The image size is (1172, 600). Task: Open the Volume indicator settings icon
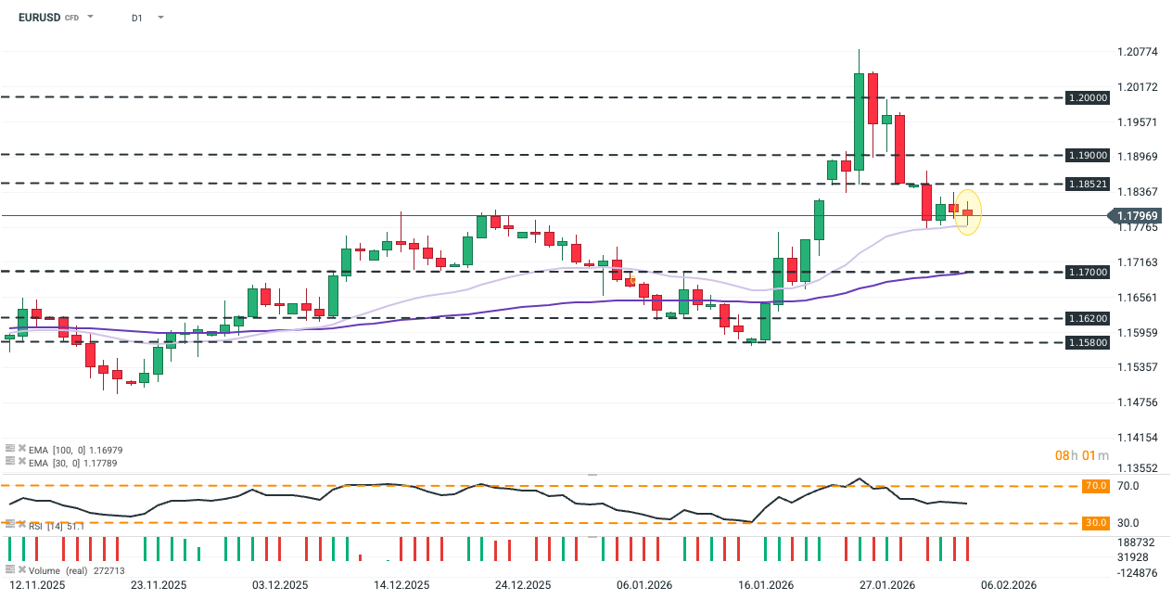point(10,568)
